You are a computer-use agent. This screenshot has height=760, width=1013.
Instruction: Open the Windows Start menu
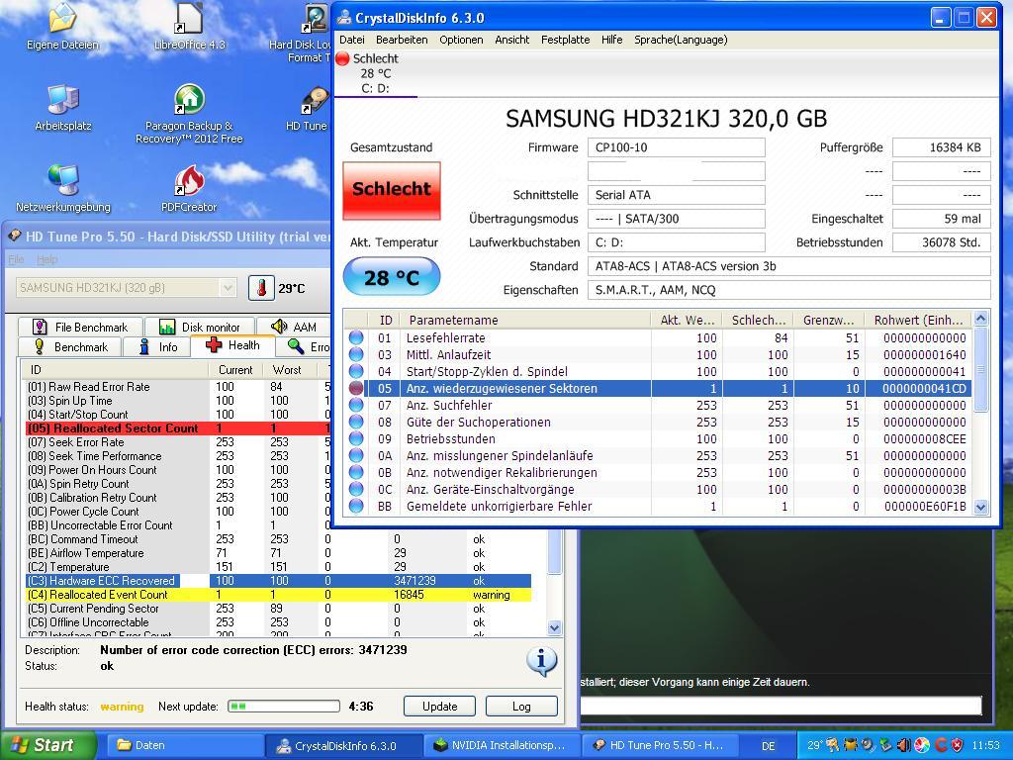pos(48,745)
